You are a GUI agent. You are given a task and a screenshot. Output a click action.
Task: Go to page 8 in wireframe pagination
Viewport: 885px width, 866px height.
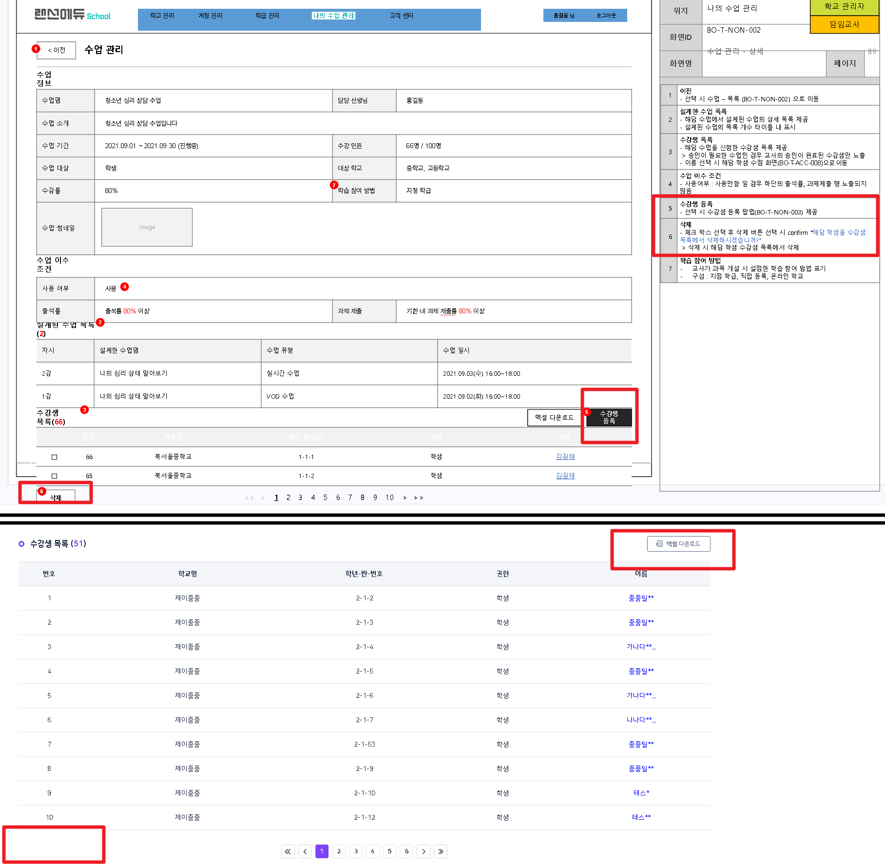363,498
